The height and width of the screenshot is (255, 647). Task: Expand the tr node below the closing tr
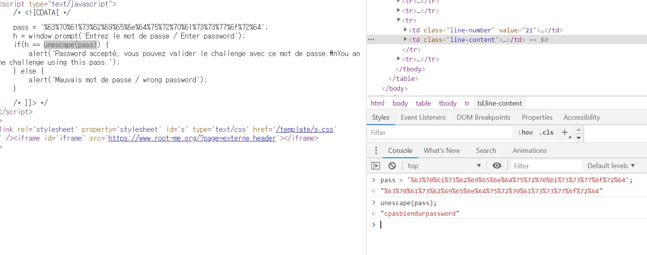(x=398, y=59)
